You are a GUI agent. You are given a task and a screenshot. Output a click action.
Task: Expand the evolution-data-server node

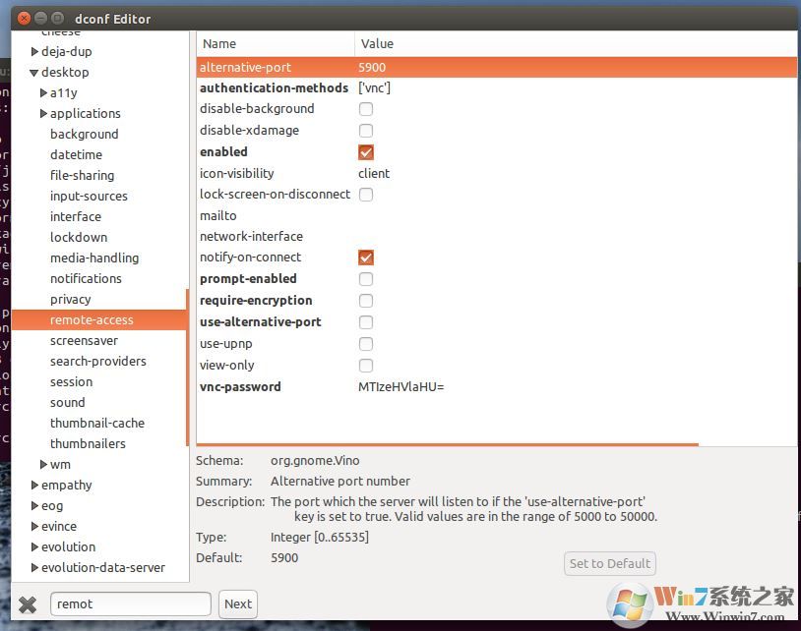(x=34, y=568)
